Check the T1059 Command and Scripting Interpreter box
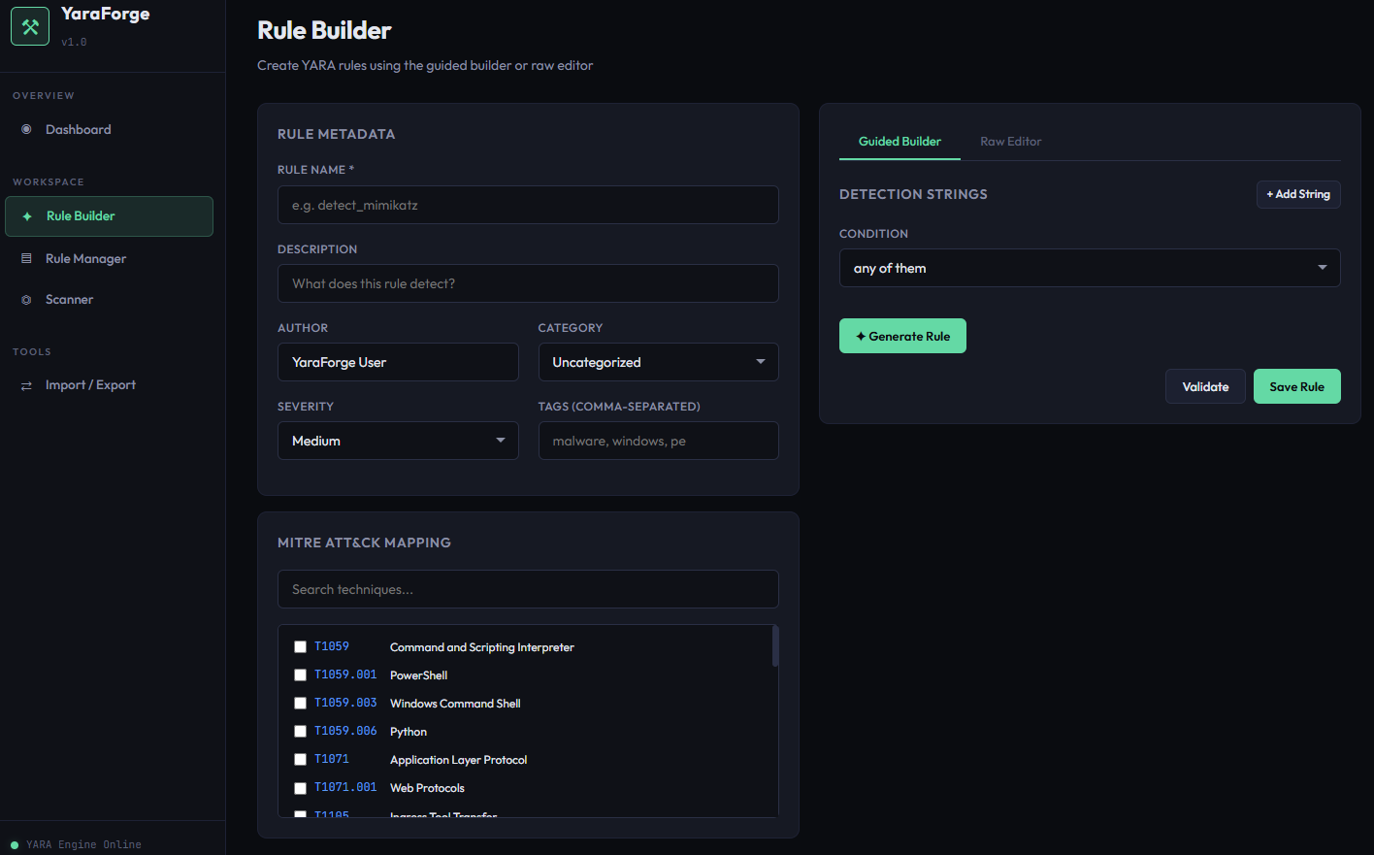This screenshot has height=855, width=1374. (x=300, y=645)
